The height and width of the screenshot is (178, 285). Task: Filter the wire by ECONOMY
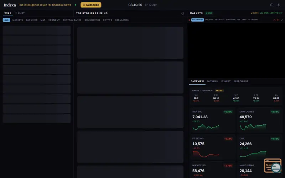point(54,20)
